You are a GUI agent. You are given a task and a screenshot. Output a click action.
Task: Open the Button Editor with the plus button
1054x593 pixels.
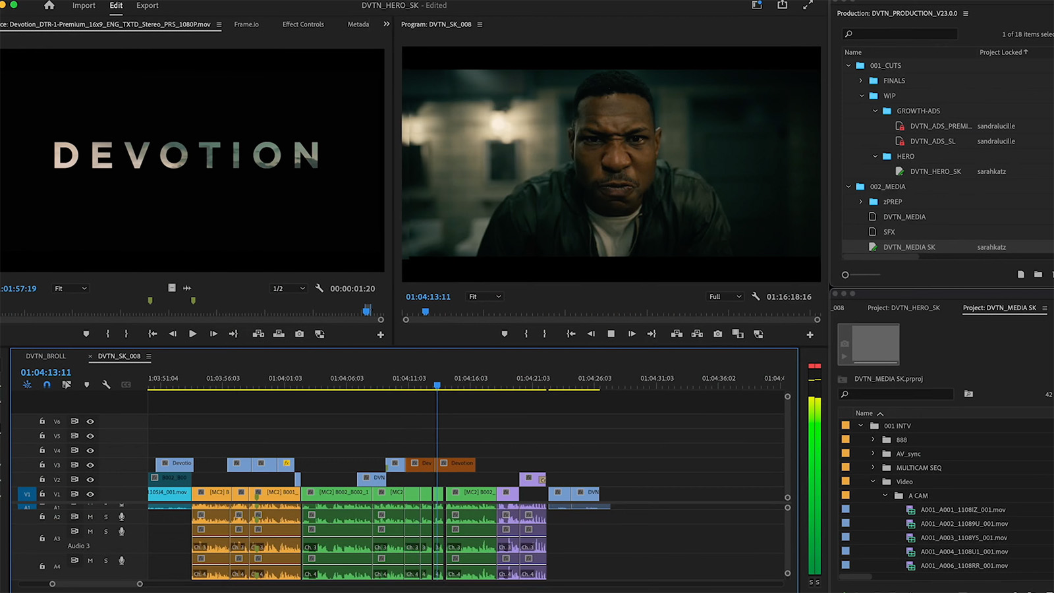(810, 334)
